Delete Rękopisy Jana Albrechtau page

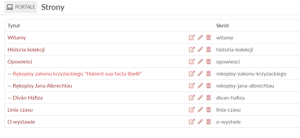tap(208, 86)
